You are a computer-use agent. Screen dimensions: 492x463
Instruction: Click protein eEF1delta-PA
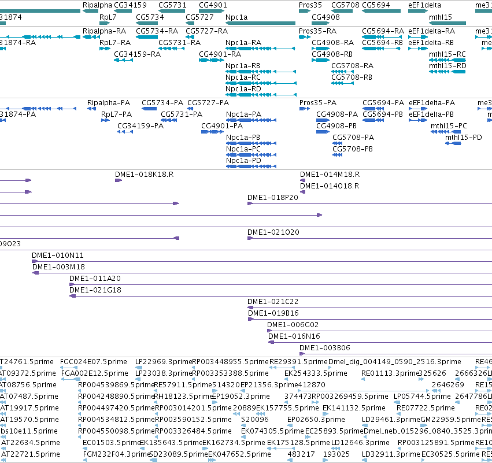pos(432,103)
